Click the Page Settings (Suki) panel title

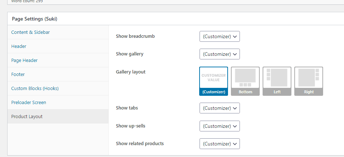pyautogui.click(x=35, y=19)
